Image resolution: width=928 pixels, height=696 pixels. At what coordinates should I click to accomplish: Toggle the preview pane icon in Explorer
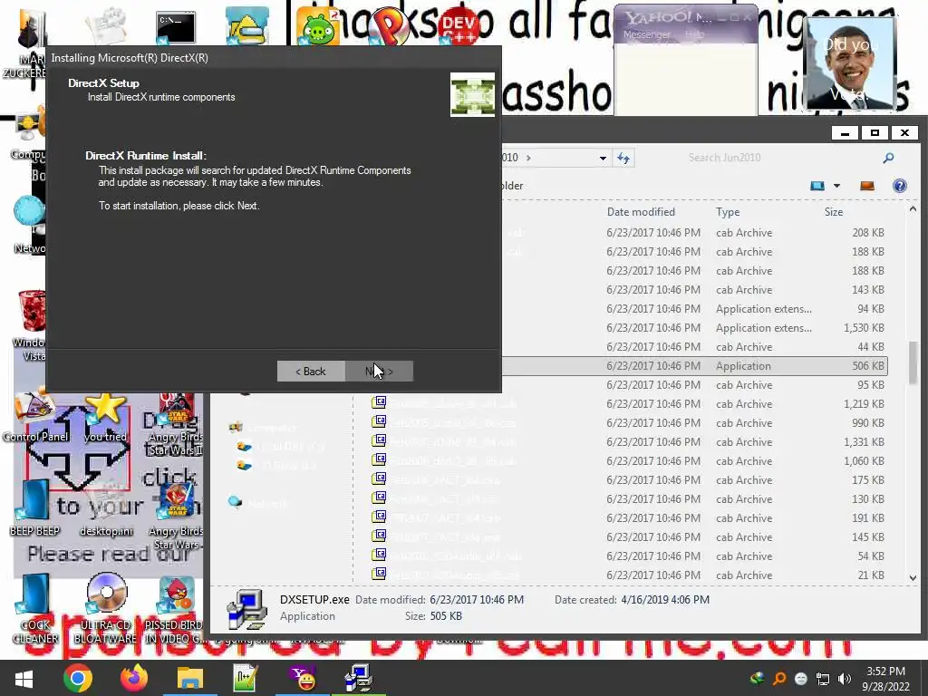tap(867, 186)
